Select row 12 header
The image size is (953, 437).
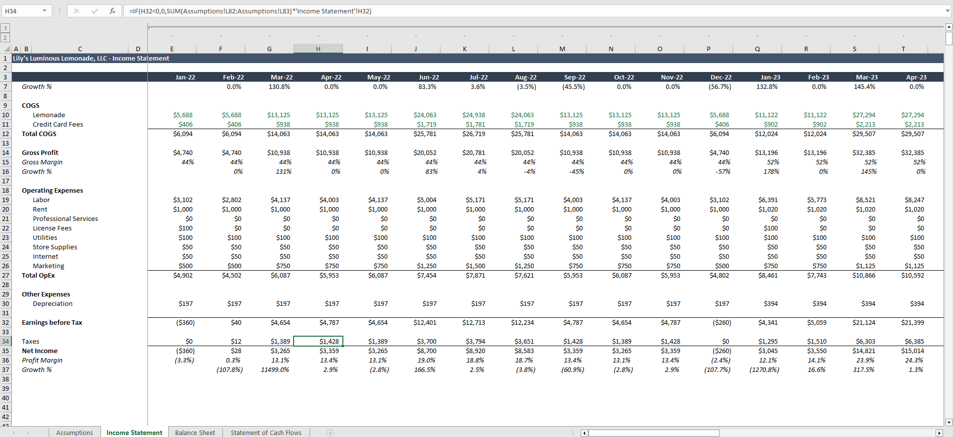[5, 134]
